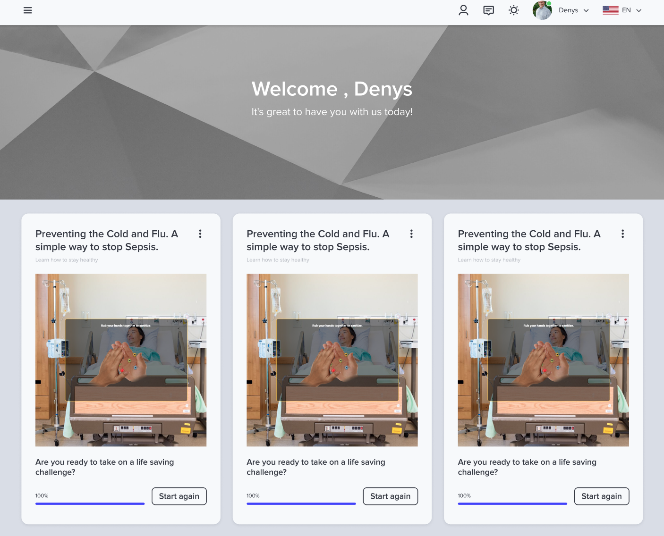Click the first card's progress bar
The width and height of the screenshot is (664, 536).
click(90, 503)
